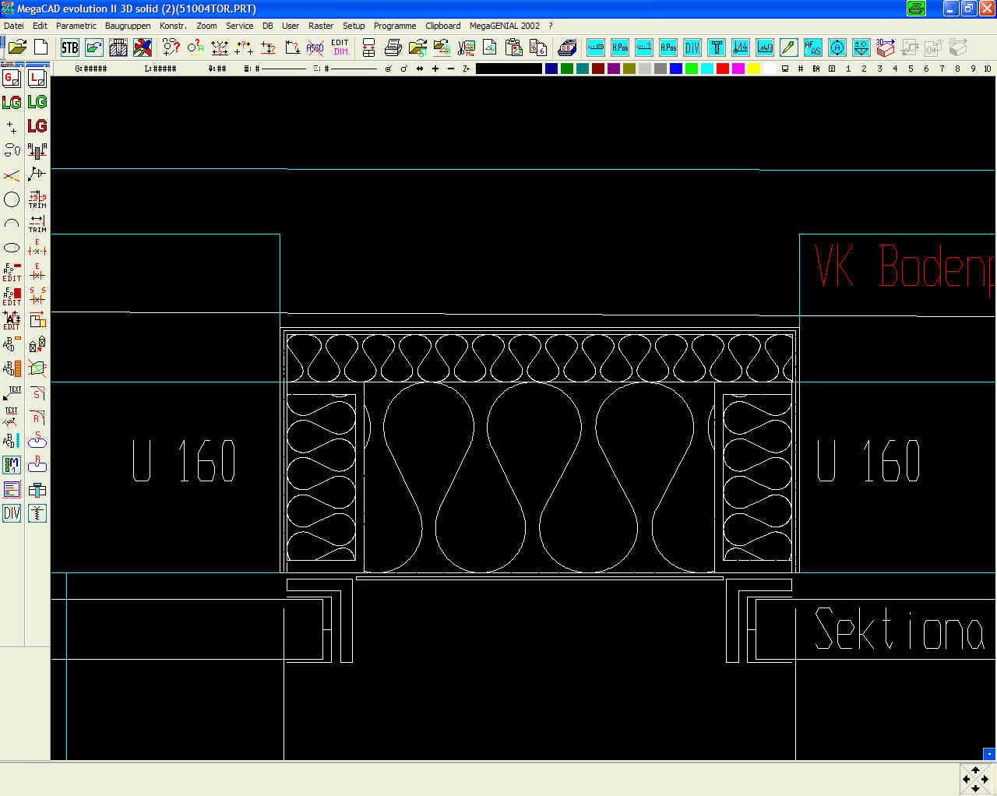Click the monitor icon in layer row

(x=785, y=69)
